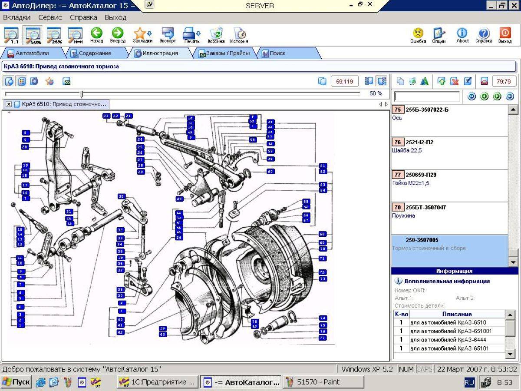
Task: Set zoom to 1:1 with magnifier icon
Action: click(11, 35)
